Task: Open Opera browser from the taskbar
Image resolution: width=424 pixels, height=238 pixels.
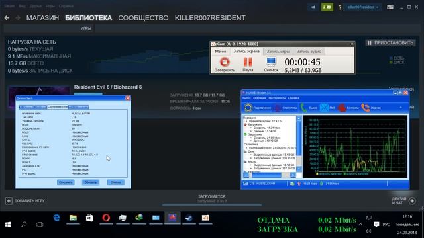Action: (x=106, y=218)
